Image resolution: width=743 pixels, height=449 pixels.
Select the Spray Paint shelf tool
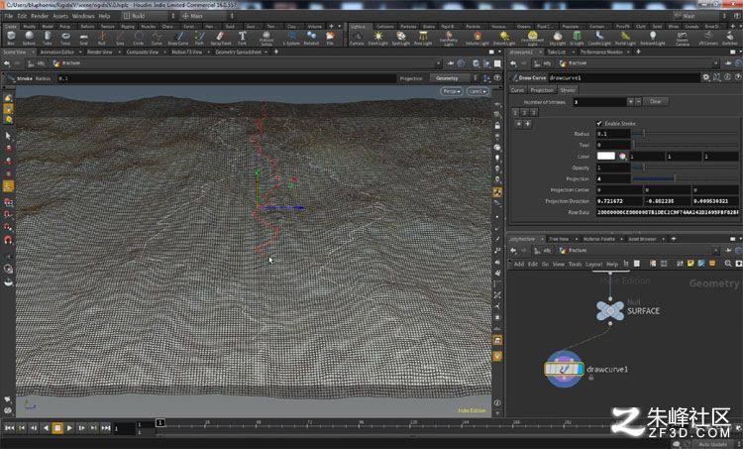(220, 38)
